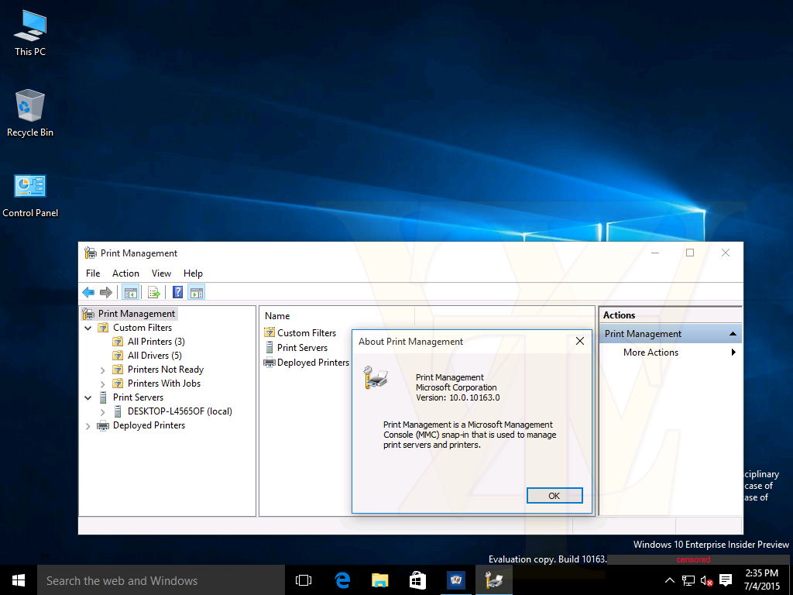Select Printers With Jobs filter
Screen dimensions: 793x595
point(164,383)
